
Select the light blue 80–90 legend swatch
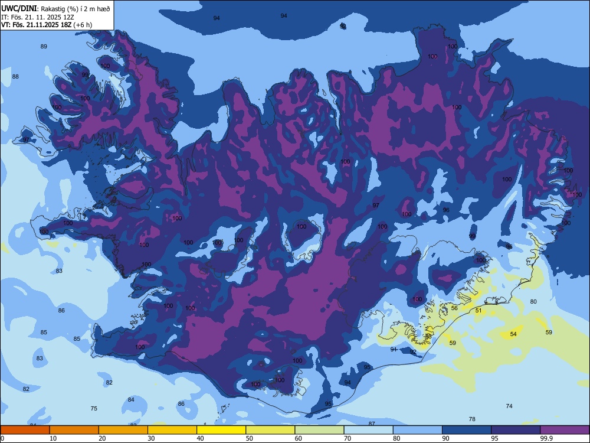(418, 430)
